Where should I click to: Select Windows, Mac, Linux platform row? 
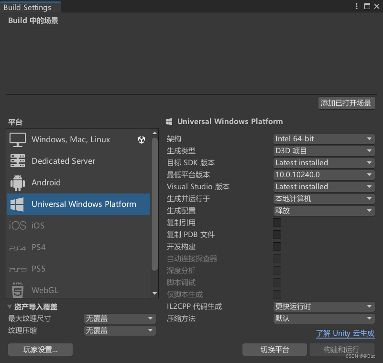point(78,140)
